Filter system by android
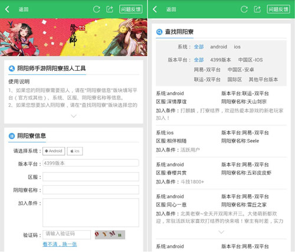The width and height of the screenshot is (295, 252). click(219, 47)
